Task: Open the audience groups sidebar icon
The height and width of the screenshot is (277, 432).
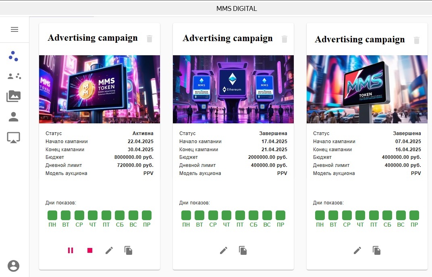Action: [x=14, y=76]
